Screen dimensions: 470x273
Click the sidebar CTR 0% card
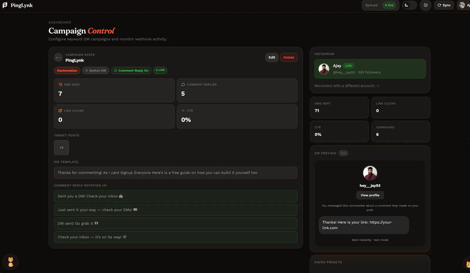[x=339, y=132]
